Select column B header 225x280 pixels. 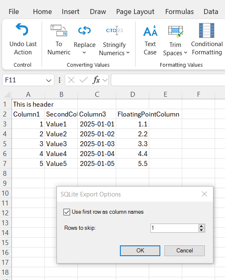tap(61, 94)
